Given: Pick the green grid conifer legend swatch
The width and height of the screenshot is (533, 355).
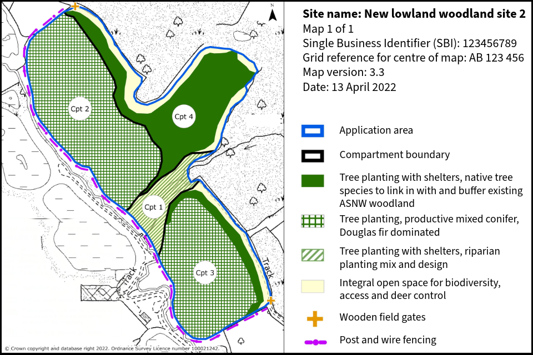Looking at the screenshot, I should (313, 221).
